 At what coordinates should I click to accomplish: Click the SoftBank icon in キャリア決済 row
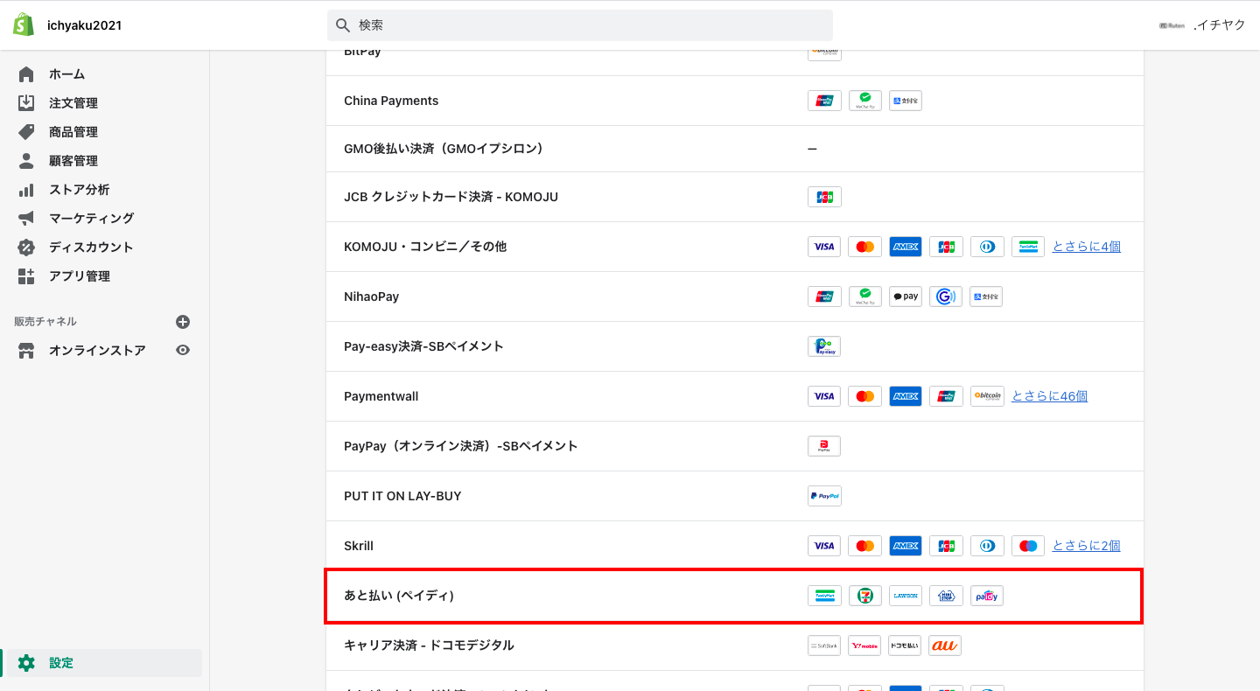pyautogui.click(x=824, y=646)
